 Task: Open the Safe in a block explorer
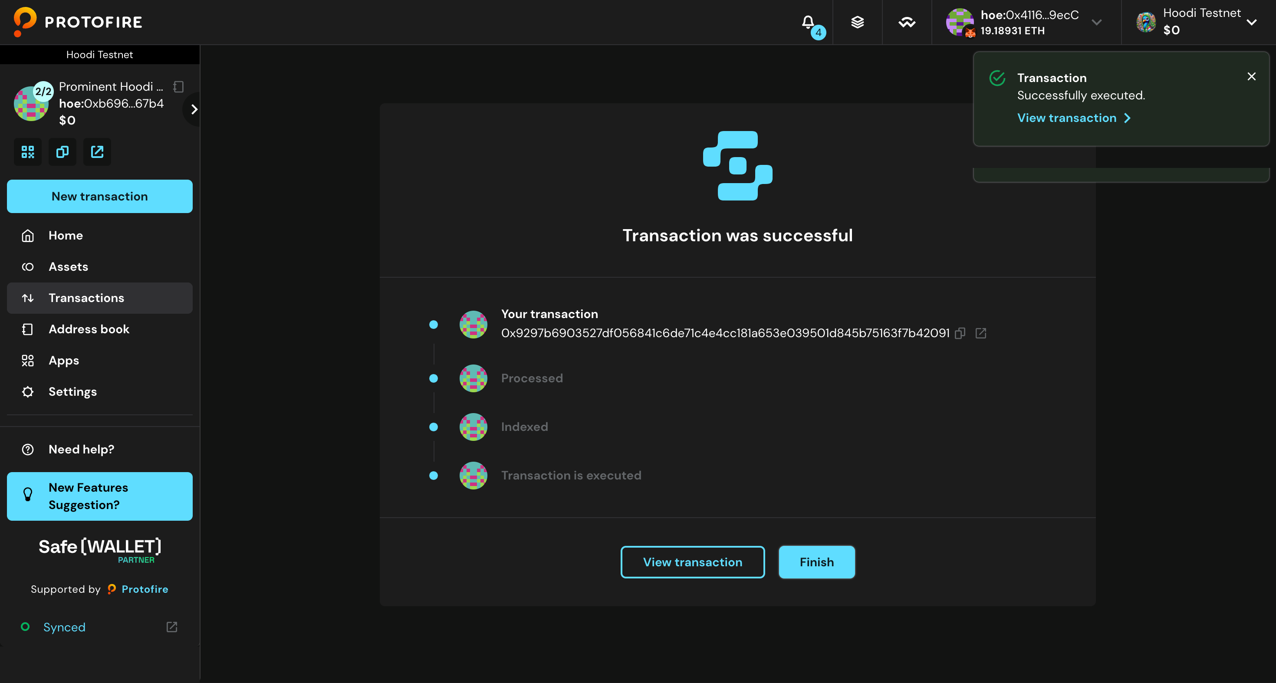(x=97, y=151)
